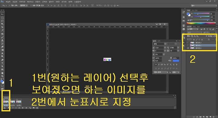Image resolution: width=218 pixels, height=118 pixels.
Task: Select the Pen tool
Action: [2, 60]
